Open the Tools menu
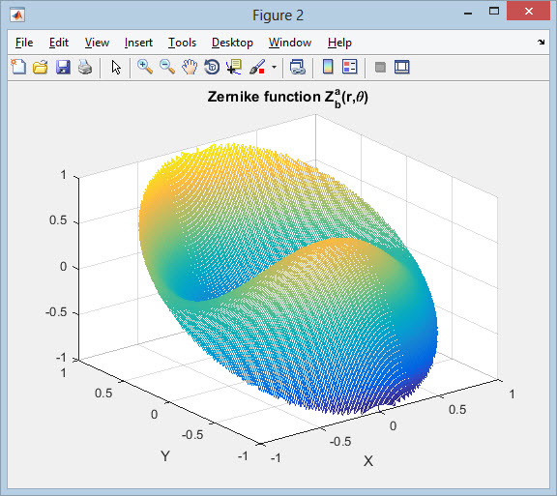The width and height of the screenshot is (557, 496). pos(182,43)
